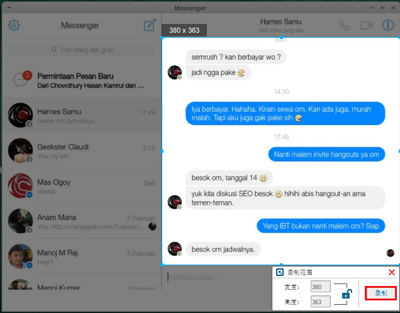Open Anam Mana conversation
Viewport: 400px width, 313px height.
click(x=82, y=221)
